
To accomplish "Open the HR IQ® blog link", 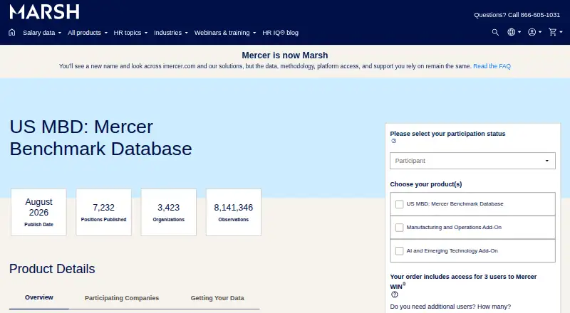I will [280, 33].
